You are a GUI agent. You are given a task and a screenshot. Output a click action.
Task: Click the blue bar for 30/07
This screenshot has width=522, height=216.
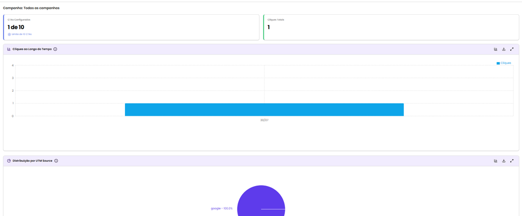pos(265,109)
